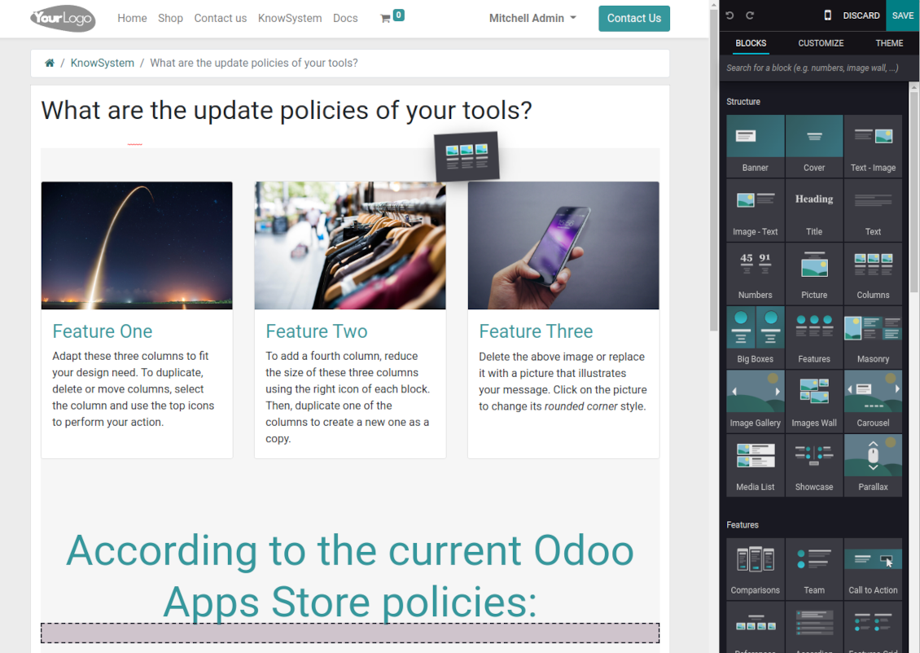Open the Docs menu item
This screenshot has height=653, width=920.
345,18
